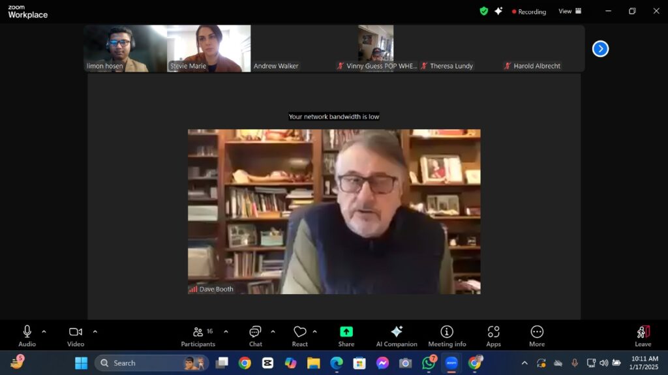Image resolution: width=668 pixels, height=375 pixels.
Task: Open WhatsApp from the taskbar
Action: click(428, 363)
